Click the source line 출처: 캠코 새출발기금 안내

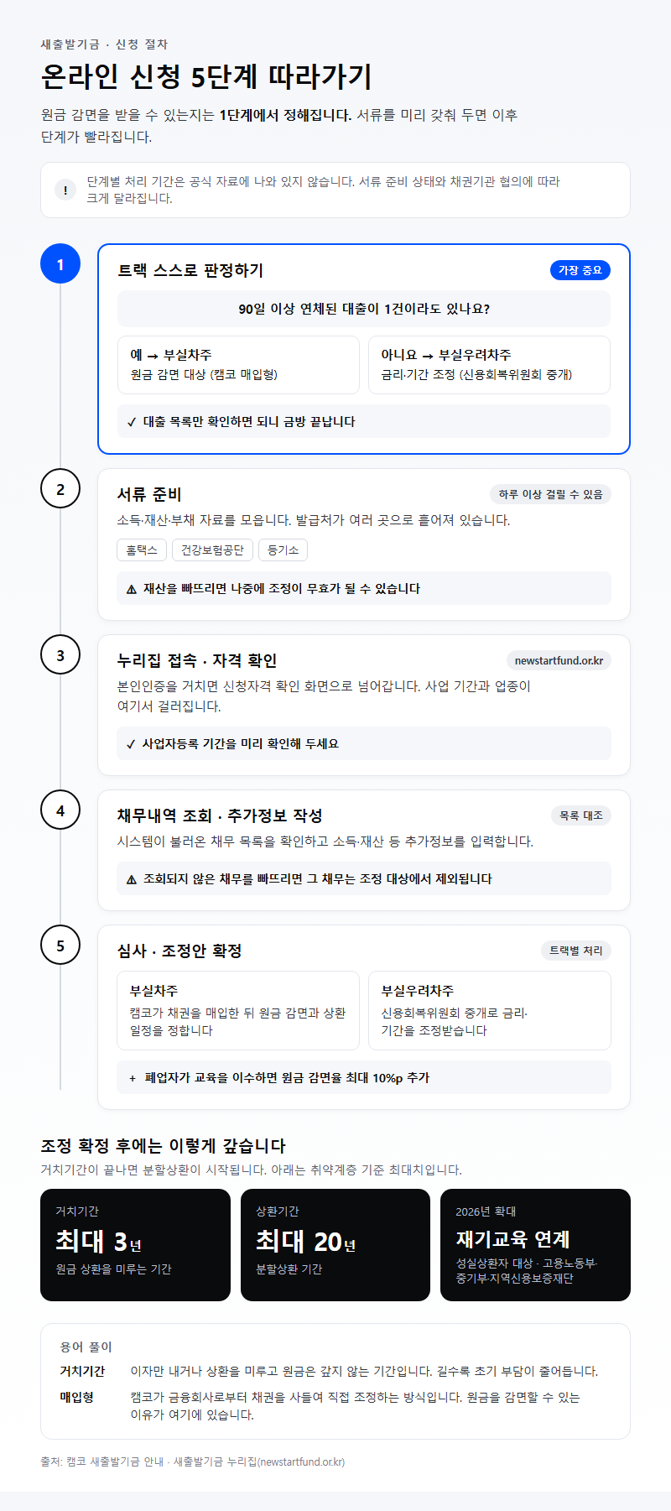pyautogui.click(x=193, y=1462)
